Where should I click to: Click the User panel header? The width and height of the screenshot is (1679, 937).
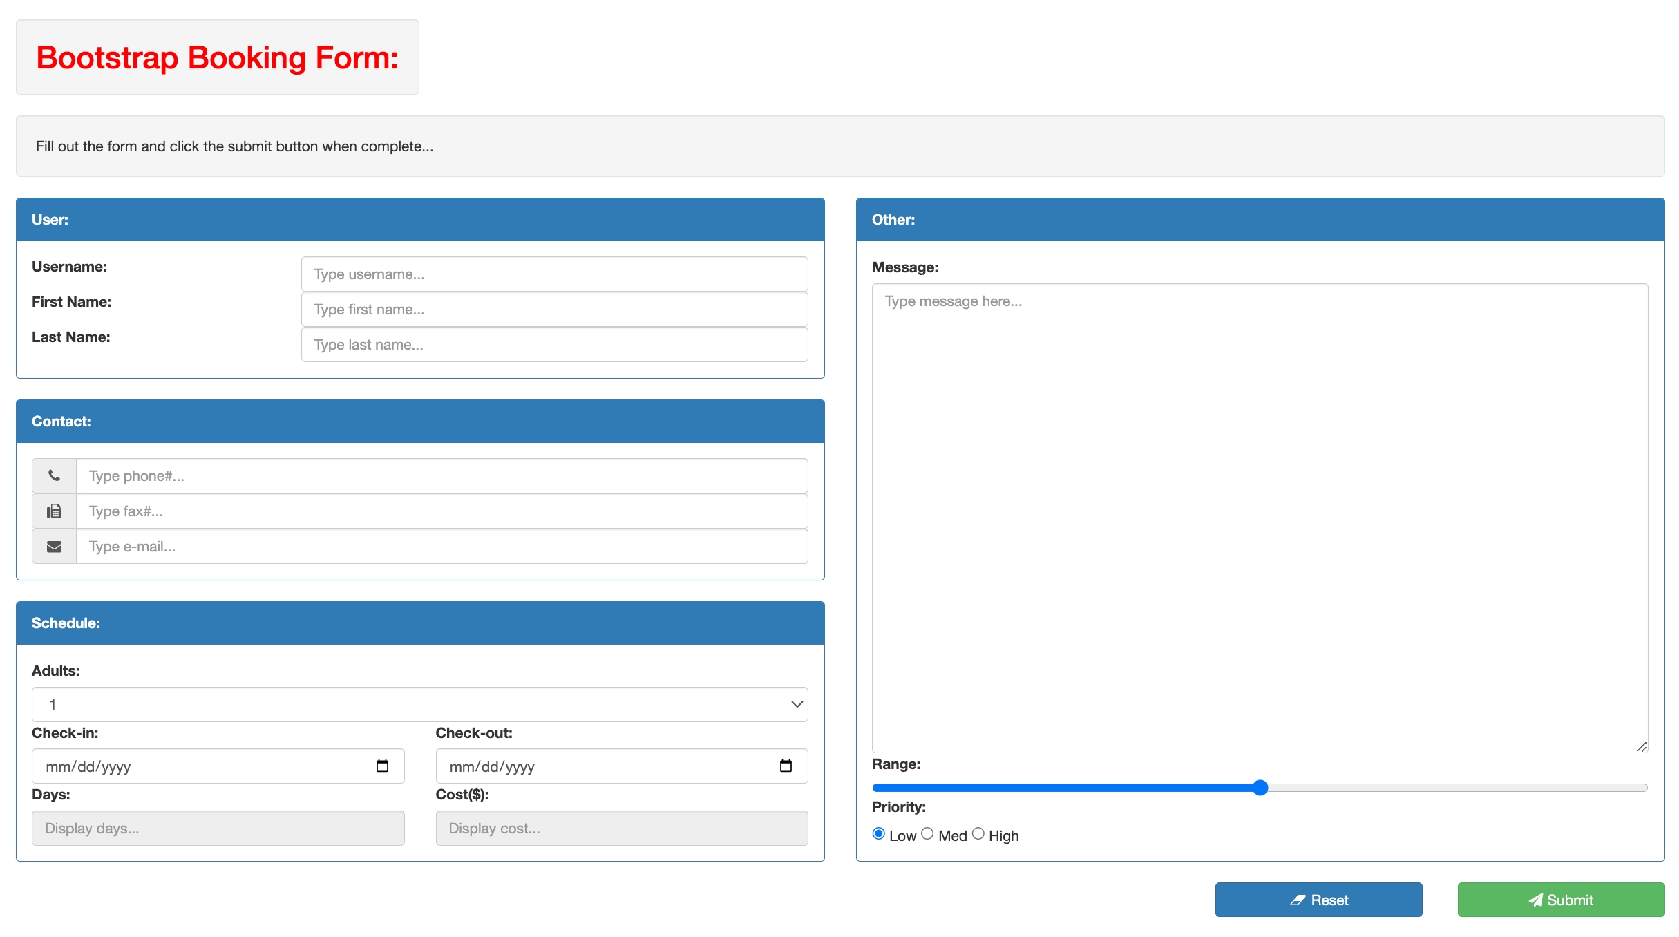420,220
